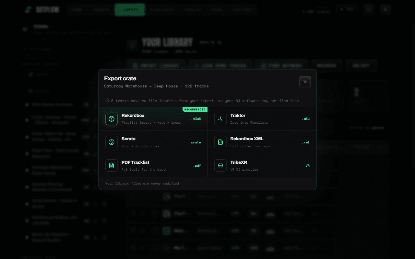
Task: Click the '.m3u8' format label
Action: click(x=196, y=119)
